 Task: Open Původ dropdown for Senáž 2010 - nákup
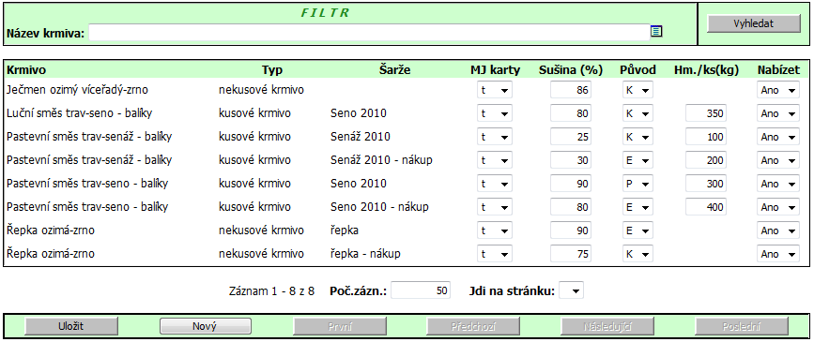click(x=638, y=160)
